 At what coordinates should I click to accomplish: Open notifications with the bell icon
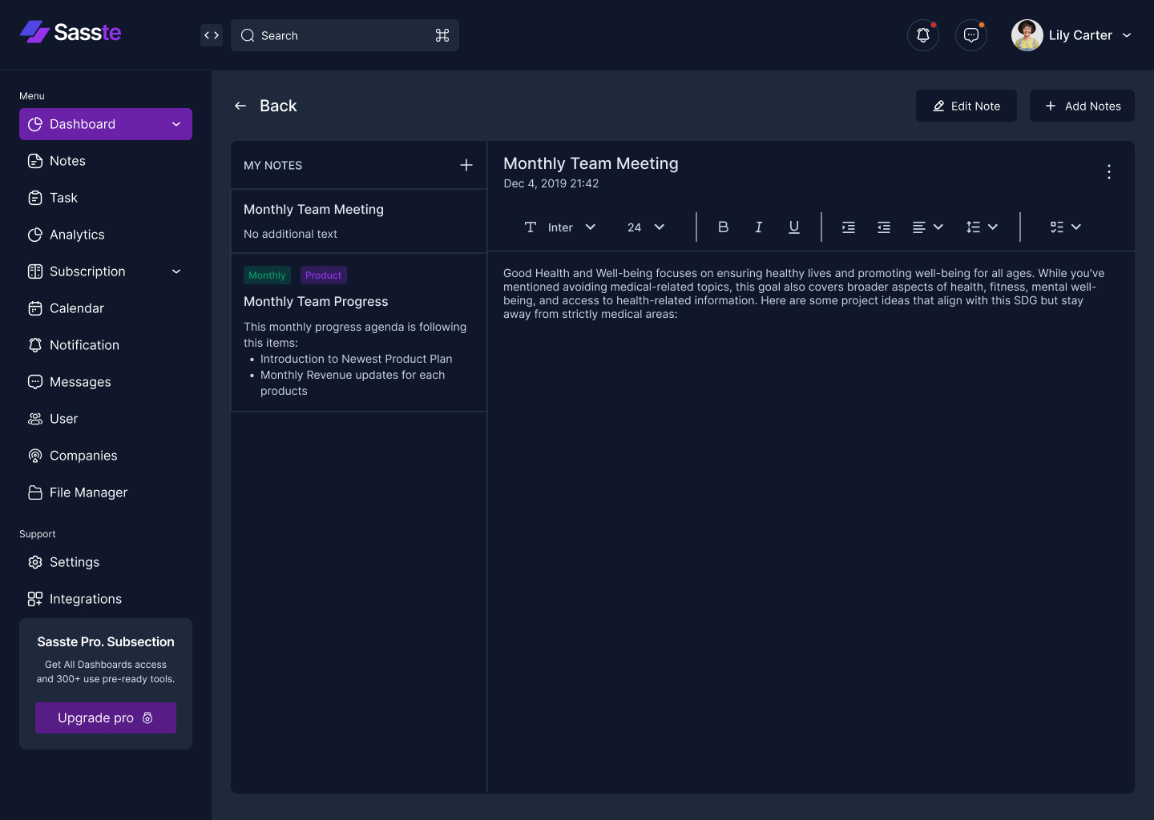click(922, 35)
